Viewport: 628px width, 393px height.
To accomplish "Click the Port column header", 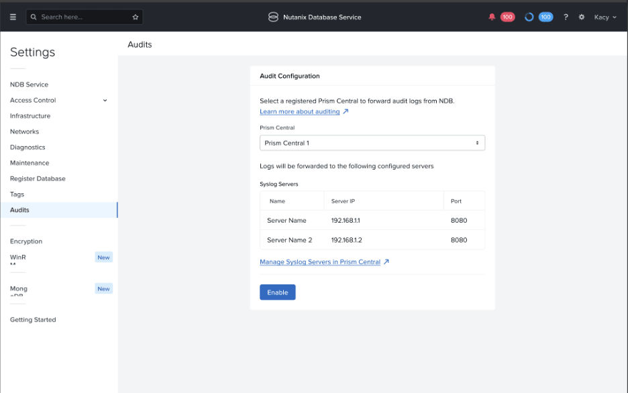I will click(456, 201).
